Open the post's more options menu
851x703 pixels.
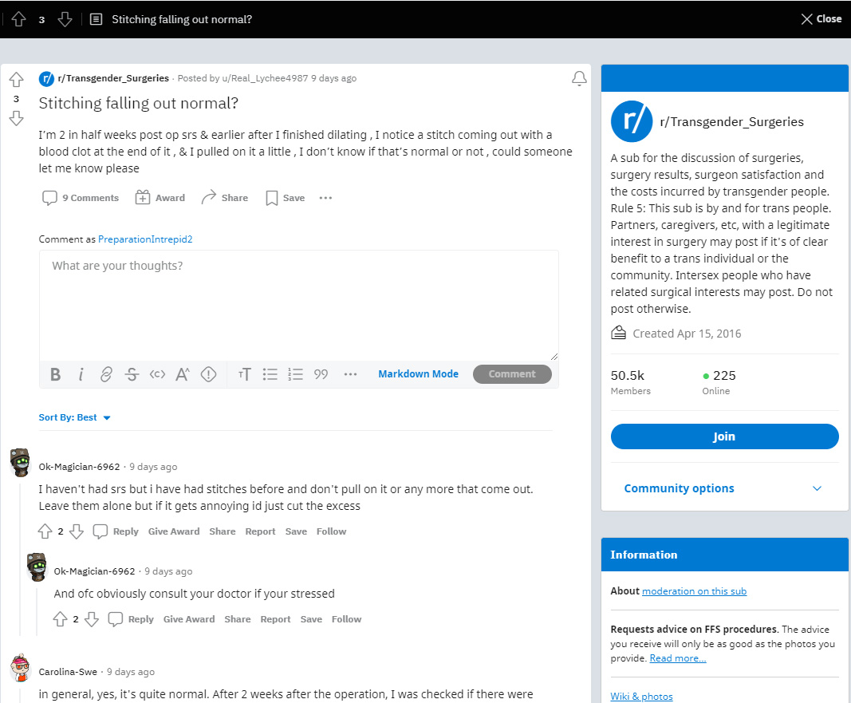tap(325, 198)
